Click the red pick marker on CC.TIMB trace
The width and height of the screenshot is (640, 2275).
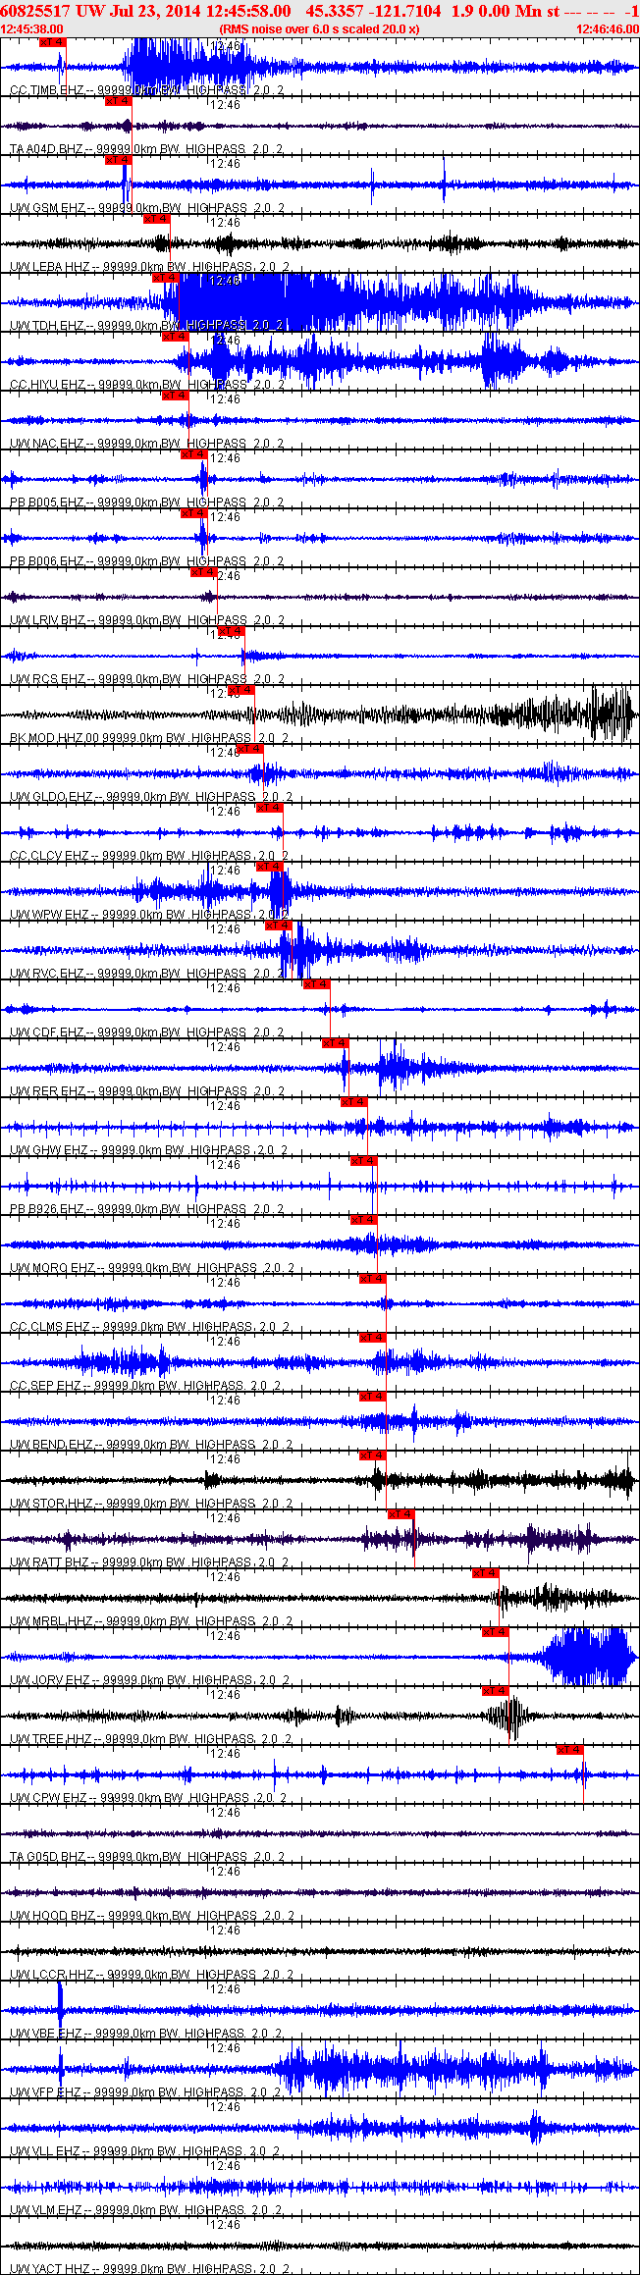tap(52, 42)
